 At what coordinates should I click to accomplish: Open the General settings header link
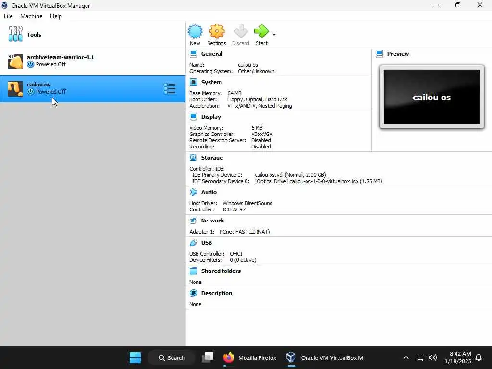click(212, 54)
